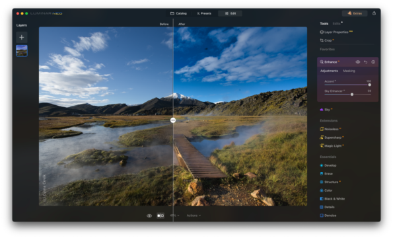
Task: Open the Magic Light extension
Action: pos(332,145)
